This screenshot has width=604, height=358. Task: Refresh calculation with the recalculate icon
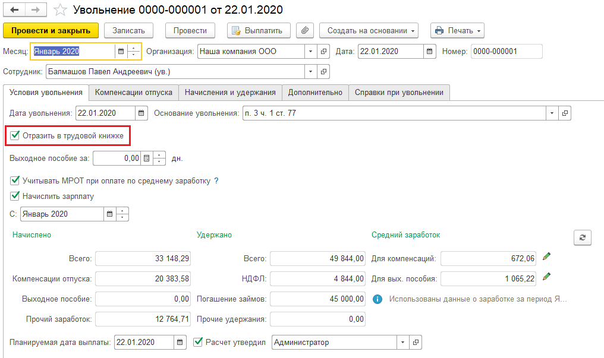pos(582,237)
